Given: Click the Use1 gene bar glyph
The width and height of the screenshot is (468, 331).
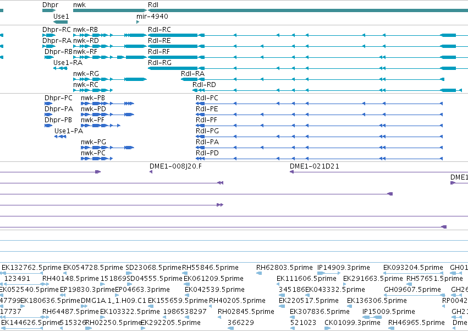Looking at the screenshot, I should (60, 22).
